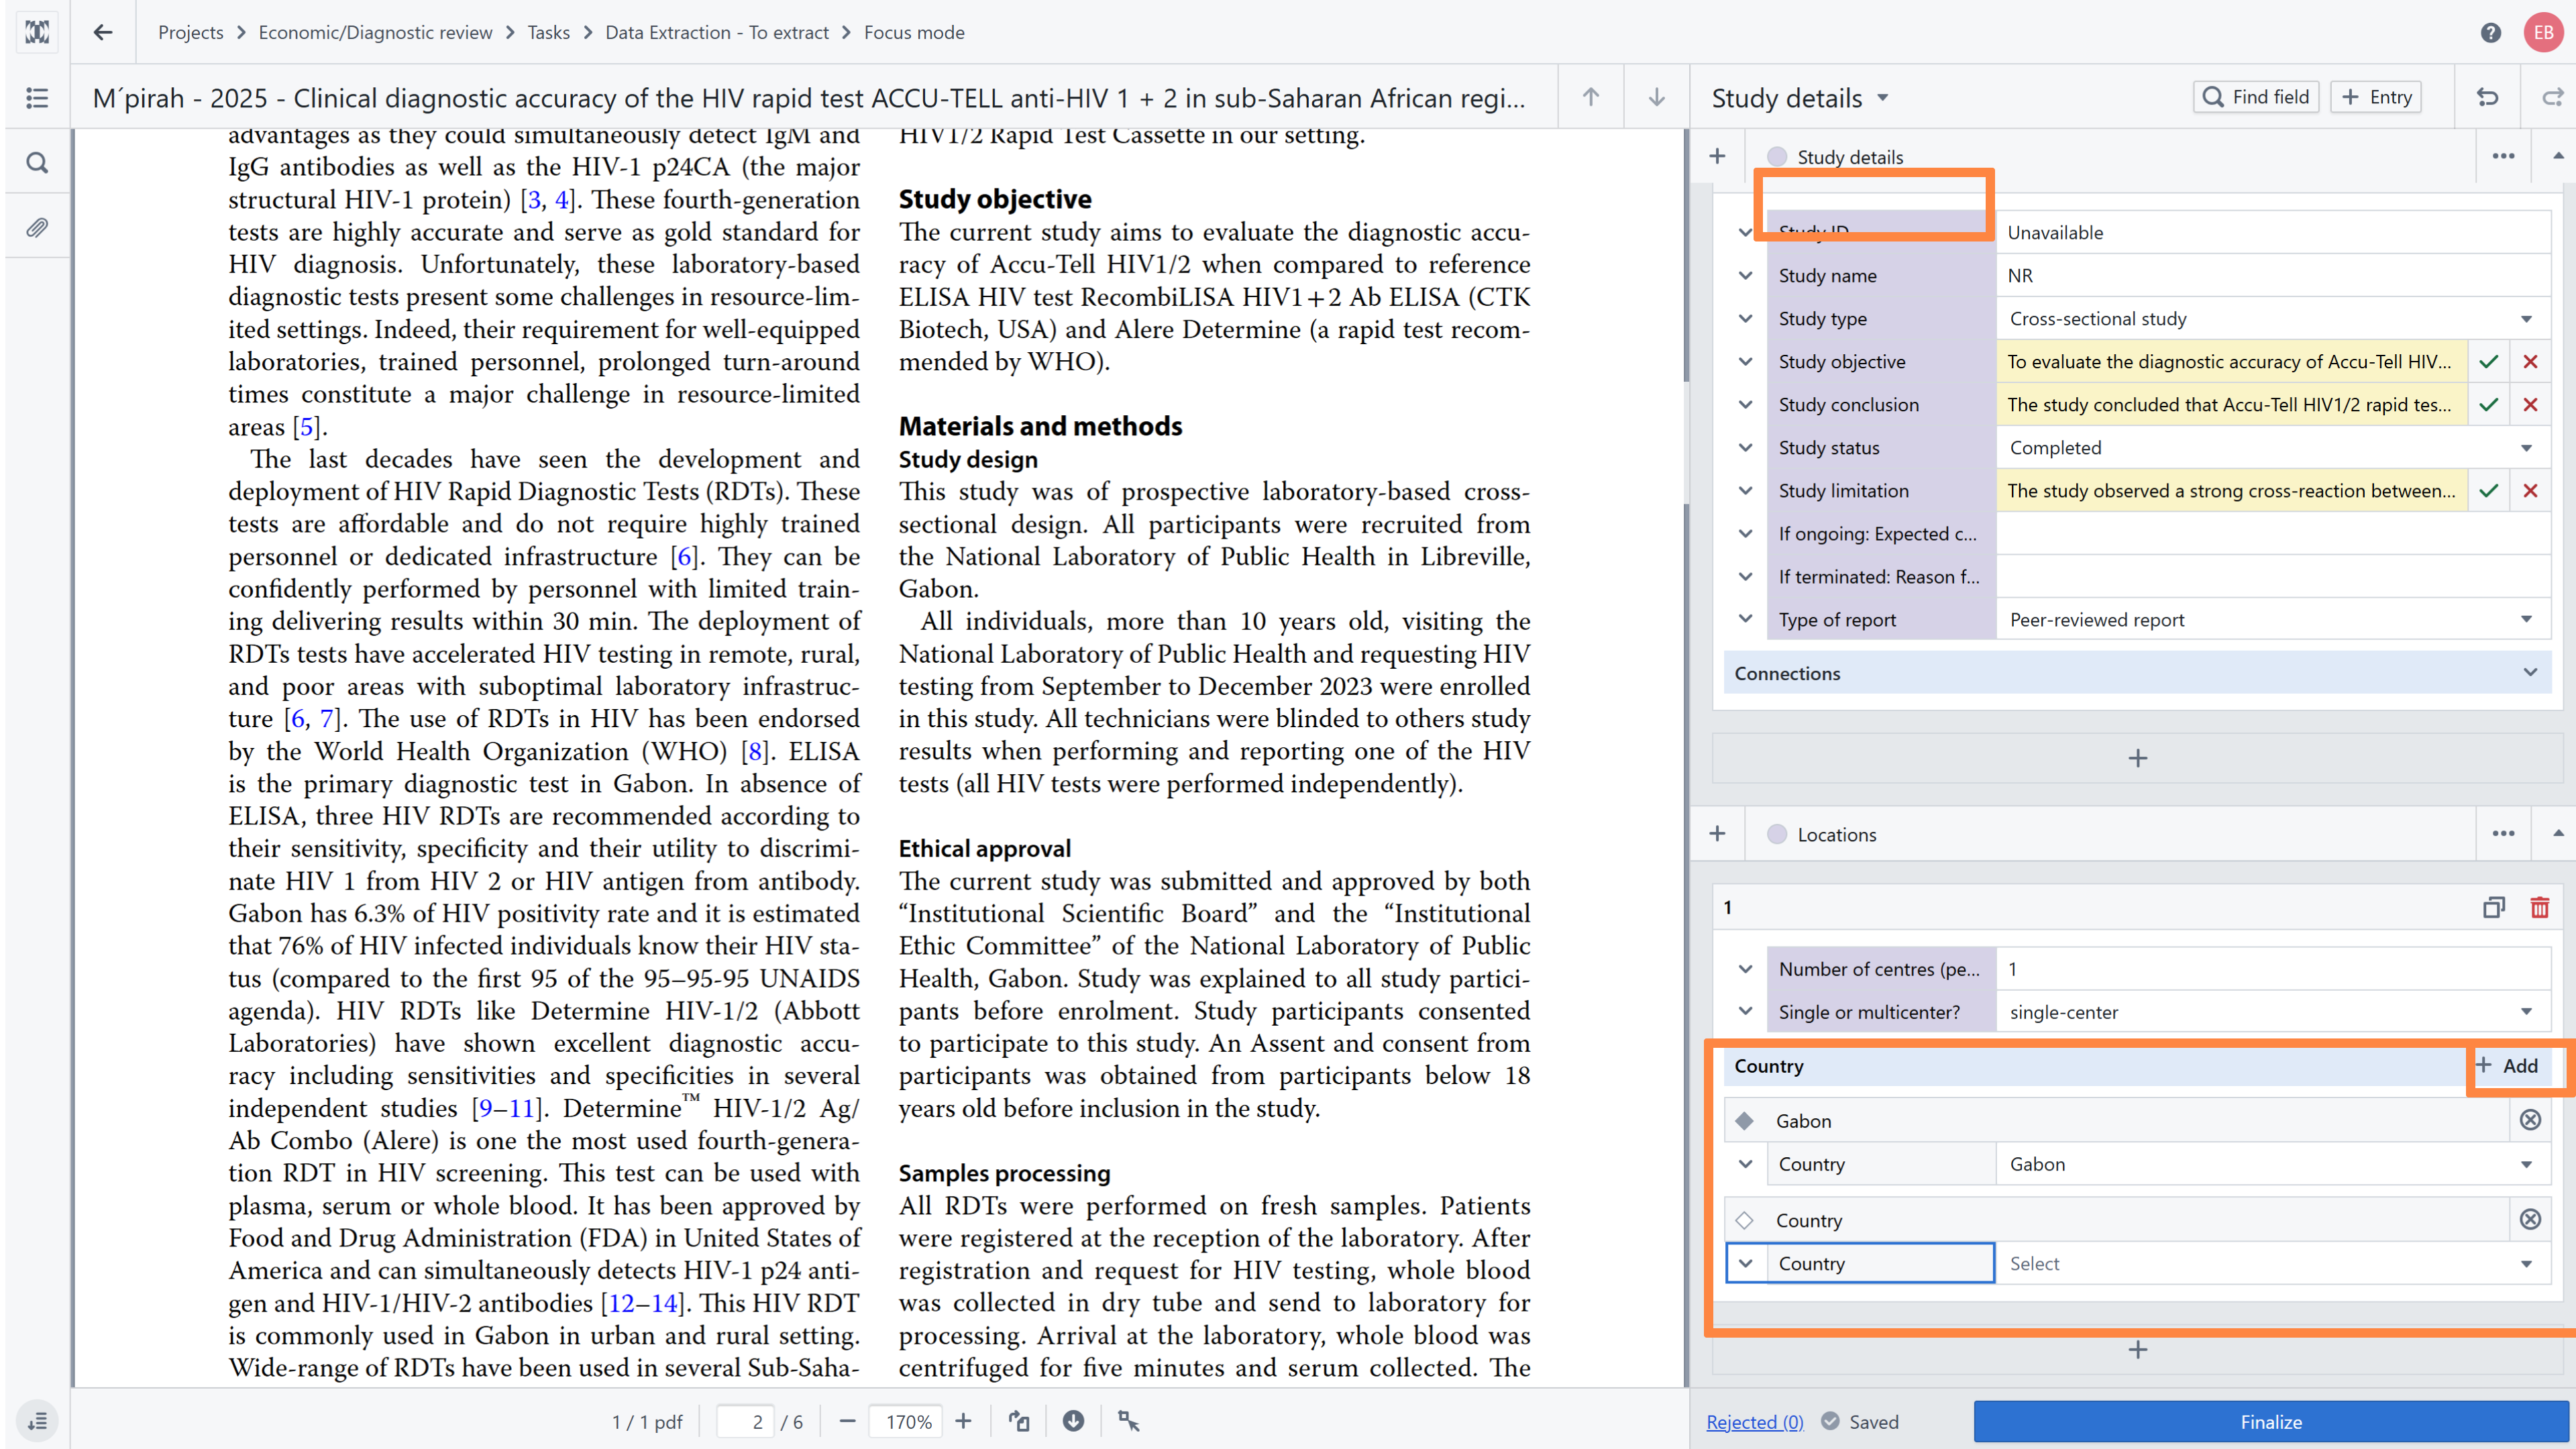Screen dimensions: 2576x1449
Task: Open Projects breadcrumb
Action: coord(190,32)
